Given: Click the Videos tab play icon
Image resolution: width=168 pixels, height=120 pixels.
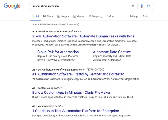Looking at the screenshot, I should [75, 16].
